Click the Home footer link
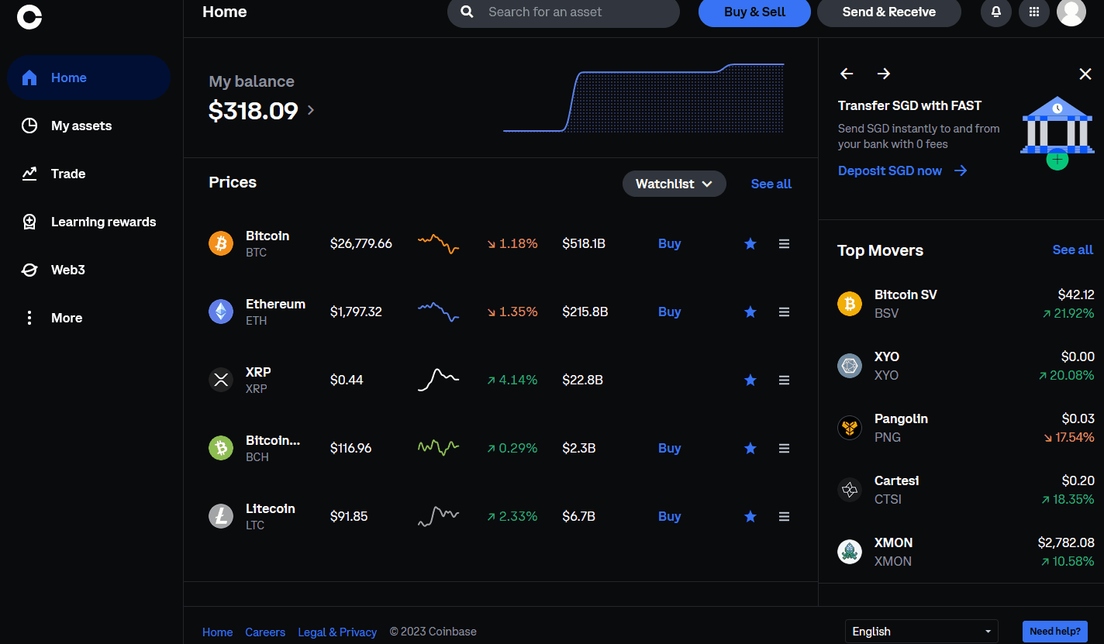1104x644 pixels. point(218,632)
